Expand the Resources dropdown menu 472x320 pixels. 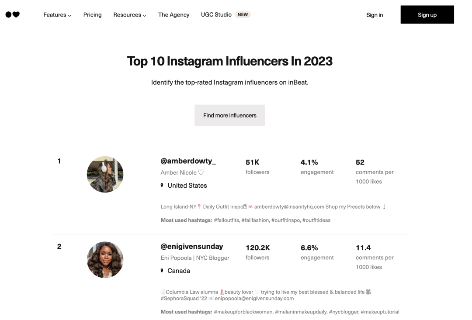(x=130, y=15)
